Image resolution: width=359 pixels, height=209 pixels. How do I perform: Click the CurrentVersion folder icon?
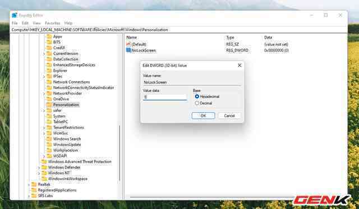(x=49, y=53)
